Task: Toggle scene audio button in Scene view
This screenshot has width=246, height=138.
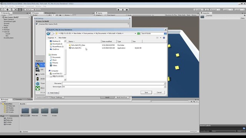Action: click(57, 15)
